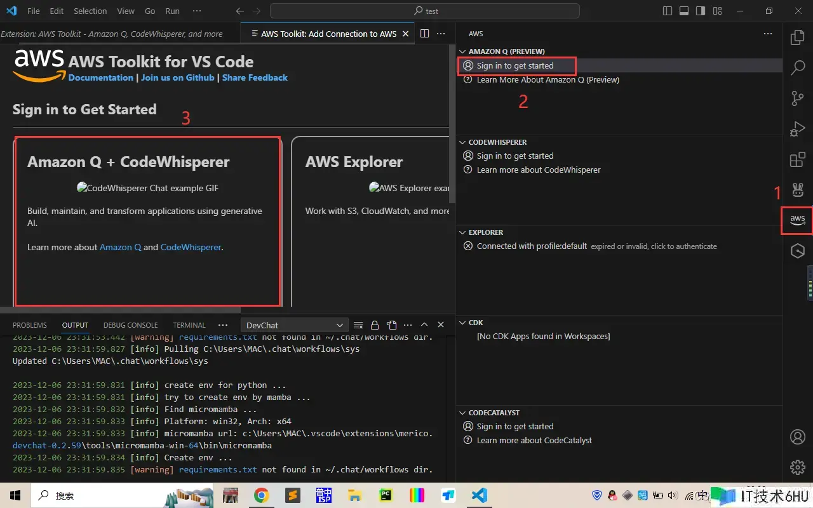
Task: Open the File menu
Action: 34,11
